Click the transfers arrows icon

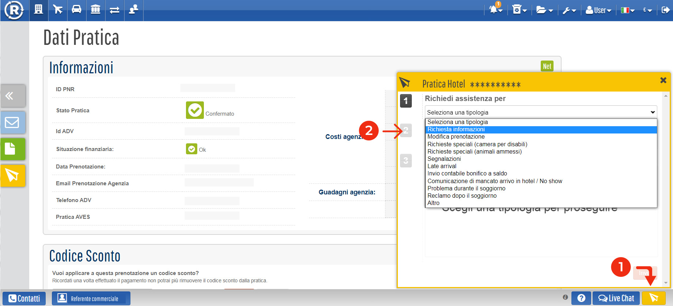point(115,10)
